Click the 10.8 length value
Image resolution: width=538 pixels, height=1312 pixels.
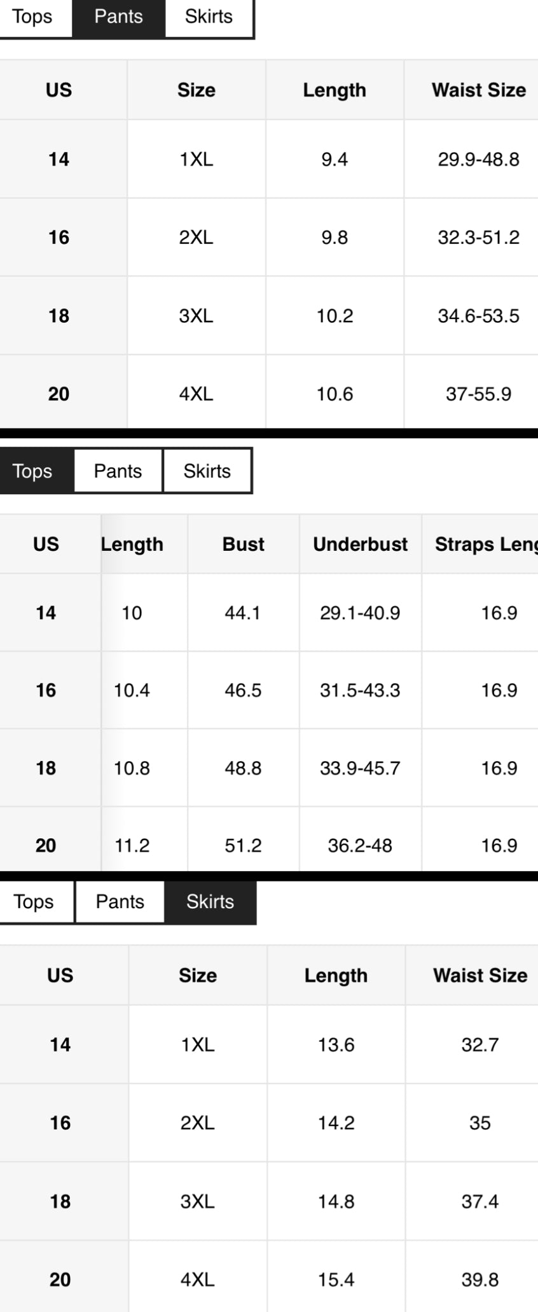click(132, 768)
